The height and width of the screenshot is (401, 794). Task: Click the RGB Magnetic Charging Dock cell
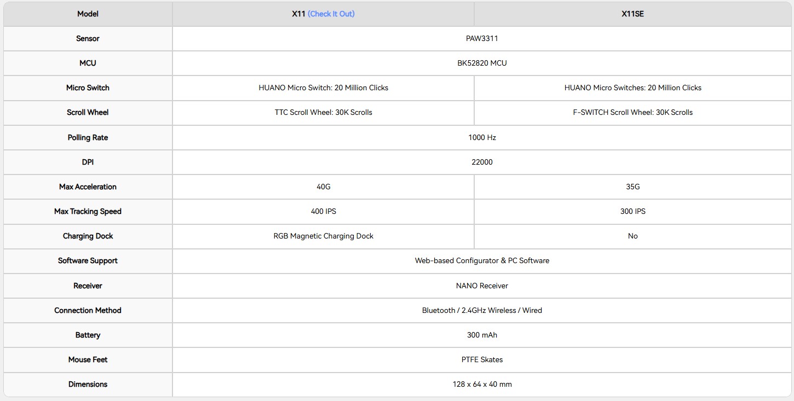coord(323,236)
